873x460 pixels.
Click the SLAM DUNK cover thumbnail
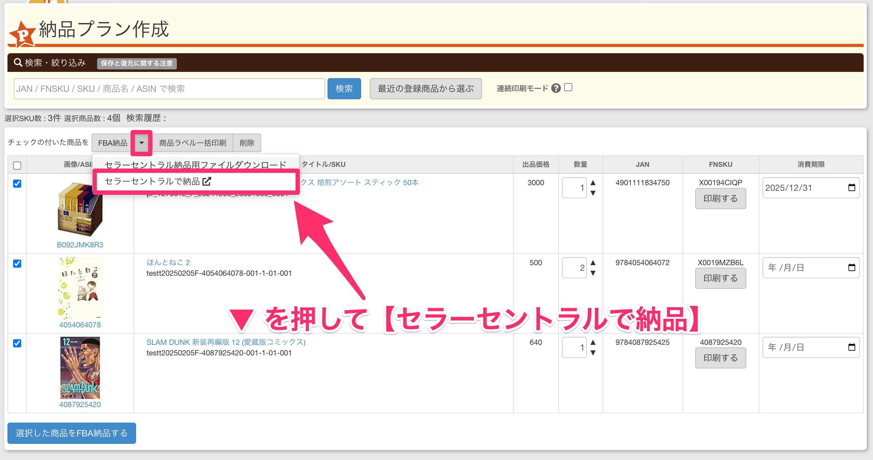[80, 368]
